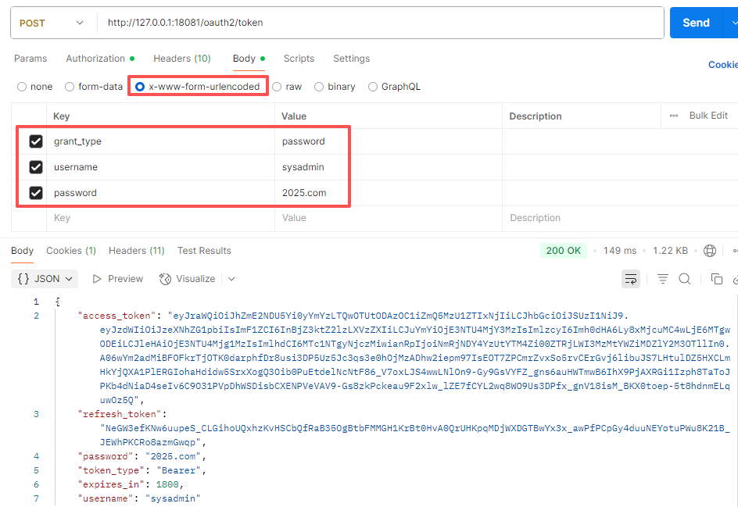Image resolution: width=738 pixels, height=507 pixels.
Task: Open the POST method dropdown
Action: [x=52, y=23]
